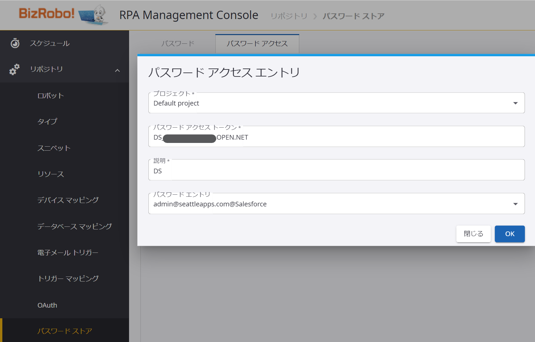The height and width of the screenshot is (342, 535).
Task: Go to タイプ in the sidebar
Action: pyautogui.click(x=47, y=122)
